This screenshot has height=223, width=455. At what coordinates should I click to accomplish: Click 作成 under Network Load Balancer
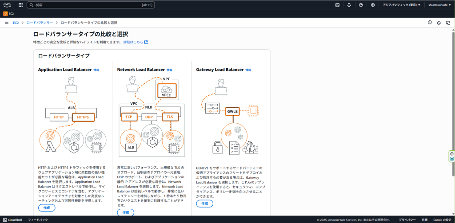(126, 212)
